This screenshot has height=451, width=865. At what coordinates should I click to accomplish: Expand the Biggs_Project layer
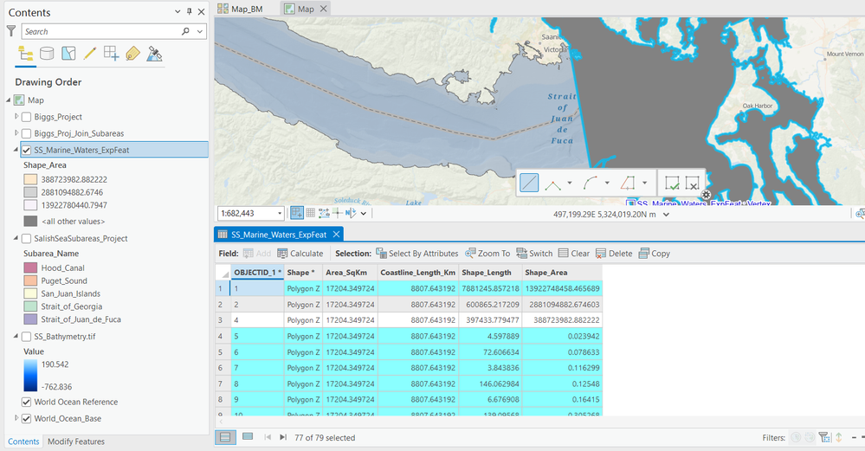click(x=16, y=117)
